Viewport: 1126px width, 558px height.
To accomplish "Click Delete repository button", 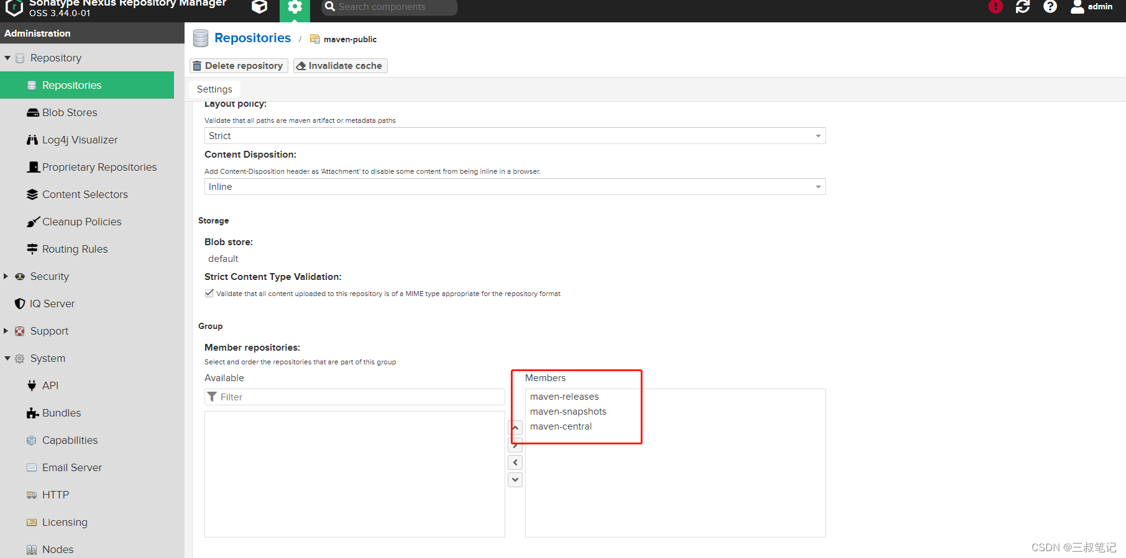I will (239, 66).
